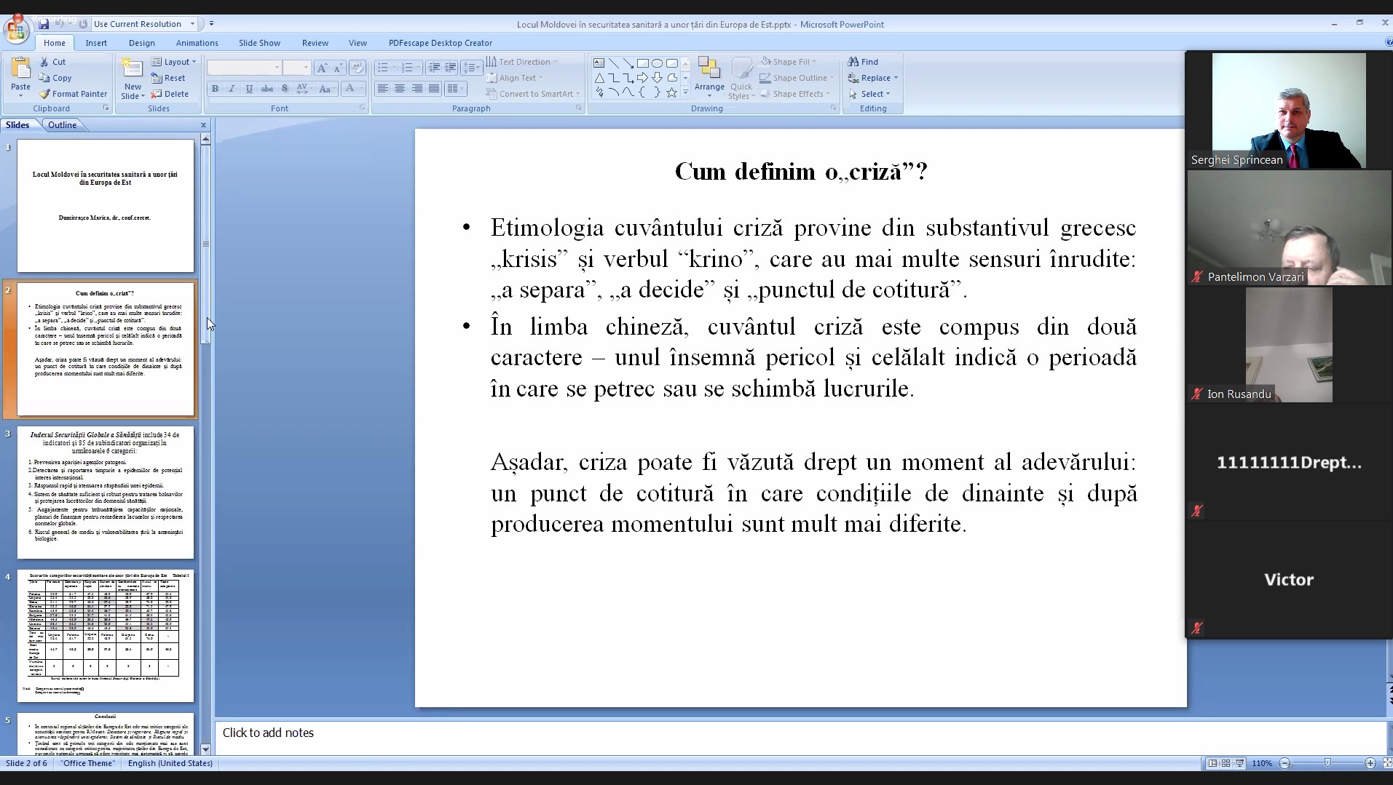
Task: Pick the Arrow line shape
Action: coord(628,63)
